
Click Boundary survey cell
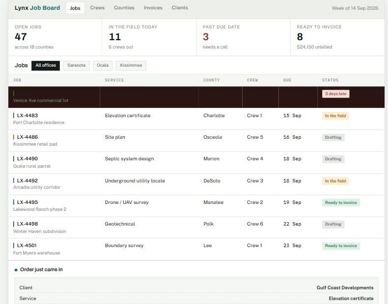tap(124, 246)
